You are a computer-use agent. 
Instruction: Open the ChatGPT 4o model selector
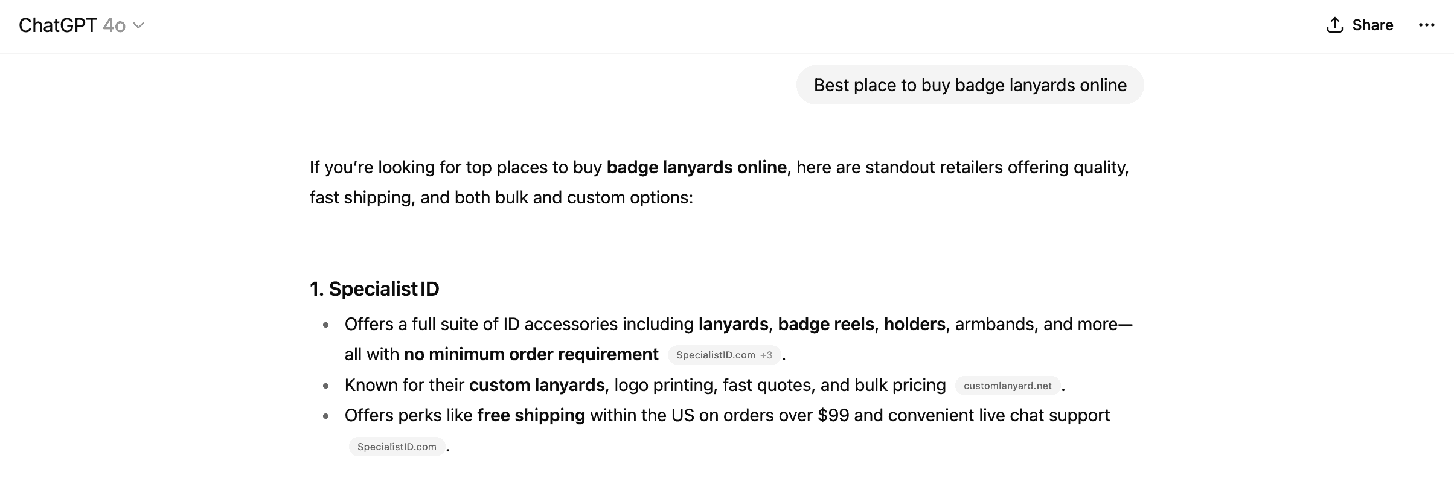click(x=82, y=25)
